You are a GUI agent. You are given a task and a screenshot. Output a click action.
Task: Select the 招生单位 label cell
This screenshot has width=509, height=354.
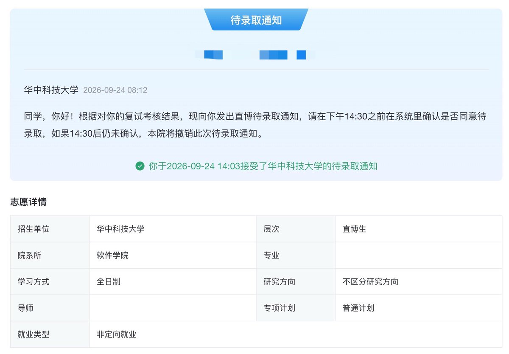[x=50, y=229]
